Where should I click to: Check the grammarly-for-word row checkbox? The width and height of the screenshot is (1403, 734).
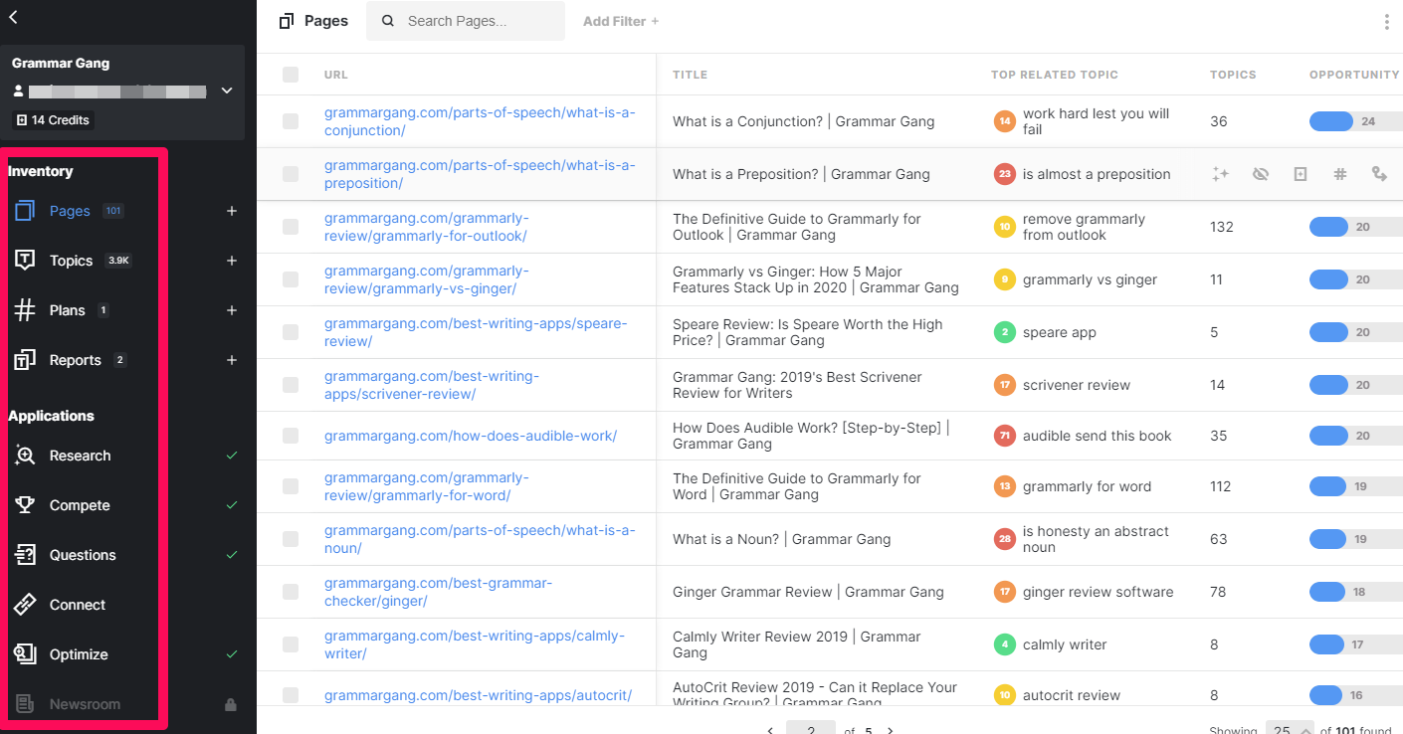coord(291,486)
